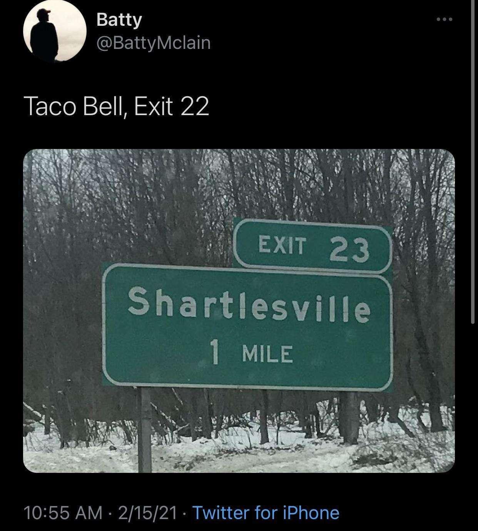
Task: Tap the tweet text Taco Bell, Exit 22
Action: point(116,106)
